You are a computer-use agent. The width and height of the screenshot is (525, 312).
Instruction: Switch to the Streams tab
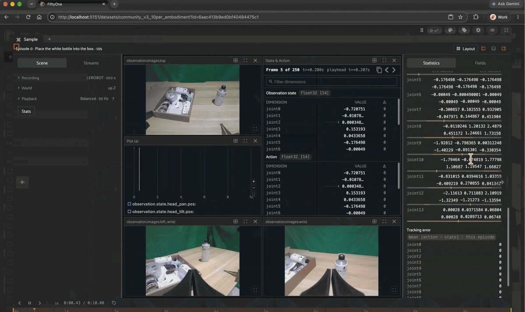(x=91, y=63)
